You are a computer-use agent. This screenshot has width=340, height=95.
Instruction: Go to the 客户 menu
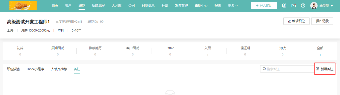click(68, 5)
